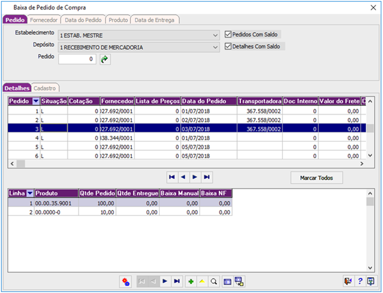Click the 100,00 quantity cell
This screenshot has width=383, height=293.
tap(97, 203)
